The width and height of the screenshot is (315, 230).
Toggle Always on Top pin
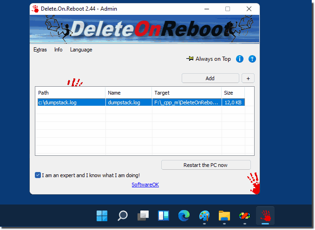pyautogui.click(x=209, y=59)
